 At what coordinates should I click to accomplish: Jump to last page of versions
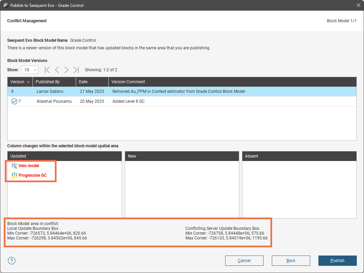pos(76,70)
